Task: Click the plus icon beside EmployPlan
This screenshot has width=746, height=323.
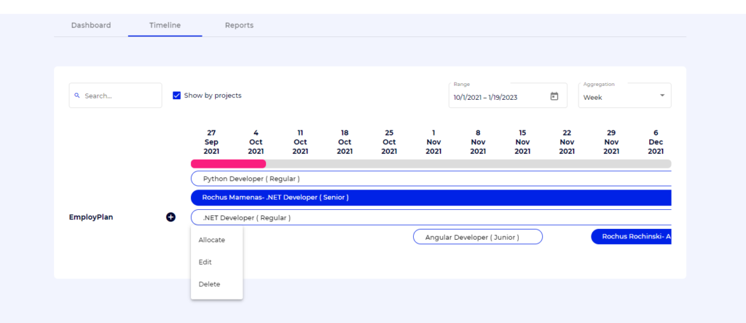Action: point(170,217)
